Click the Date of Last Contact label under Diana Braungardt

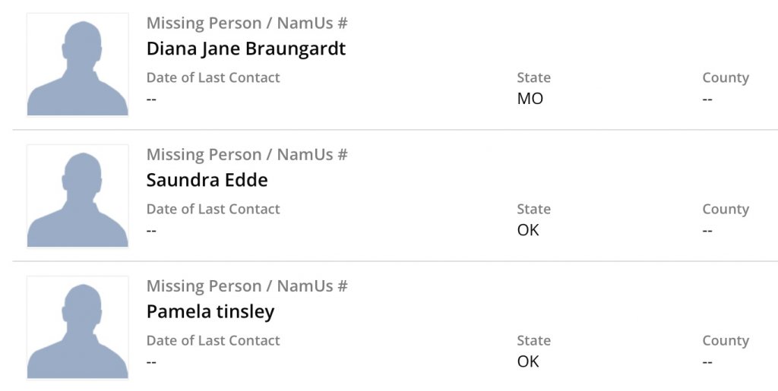[213, 77]
